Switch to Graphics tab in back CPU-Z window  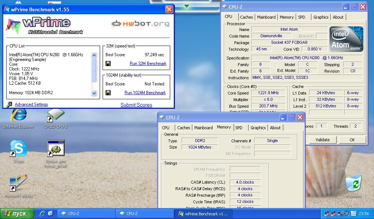[x=321, y=17]
